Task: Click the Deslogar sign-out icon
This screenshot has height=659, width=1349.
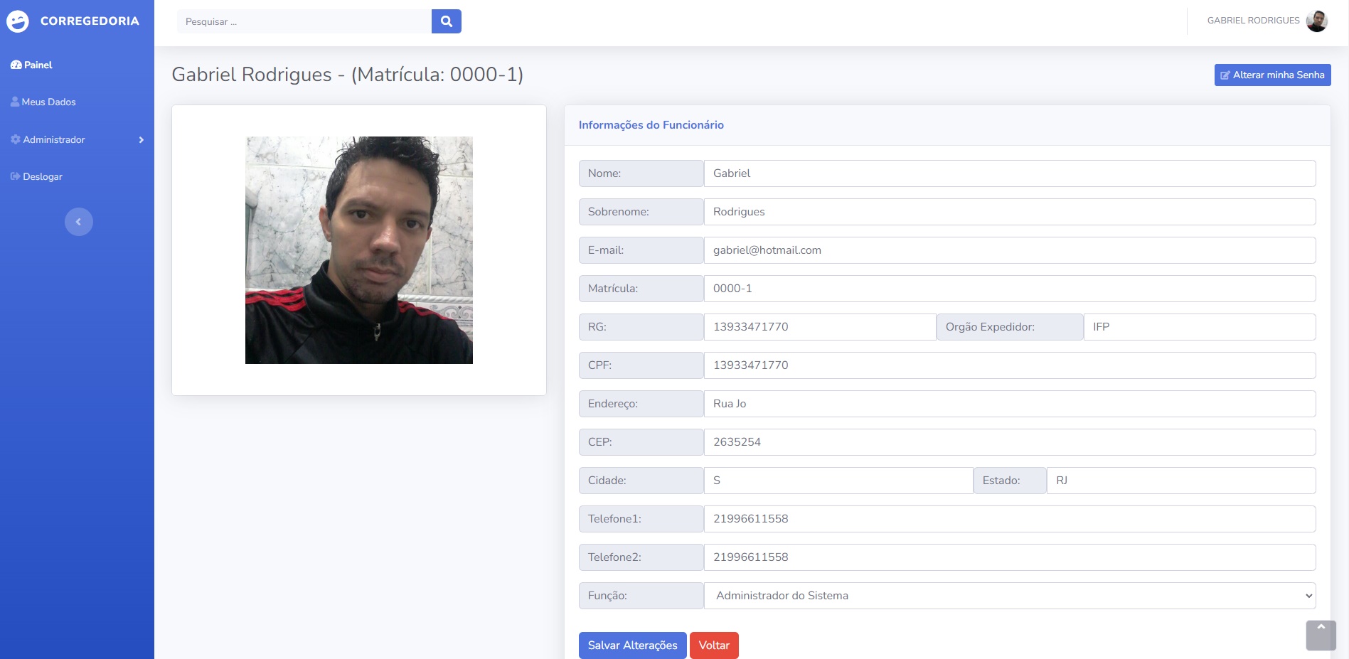Action: pos(15,176)
